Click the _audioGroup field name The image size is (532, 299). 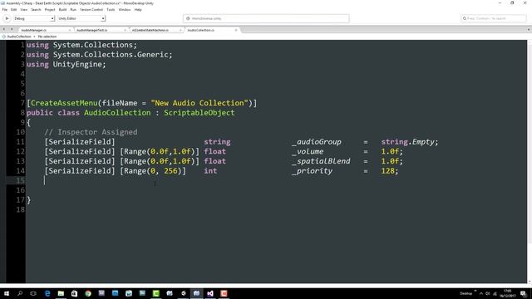317,142
